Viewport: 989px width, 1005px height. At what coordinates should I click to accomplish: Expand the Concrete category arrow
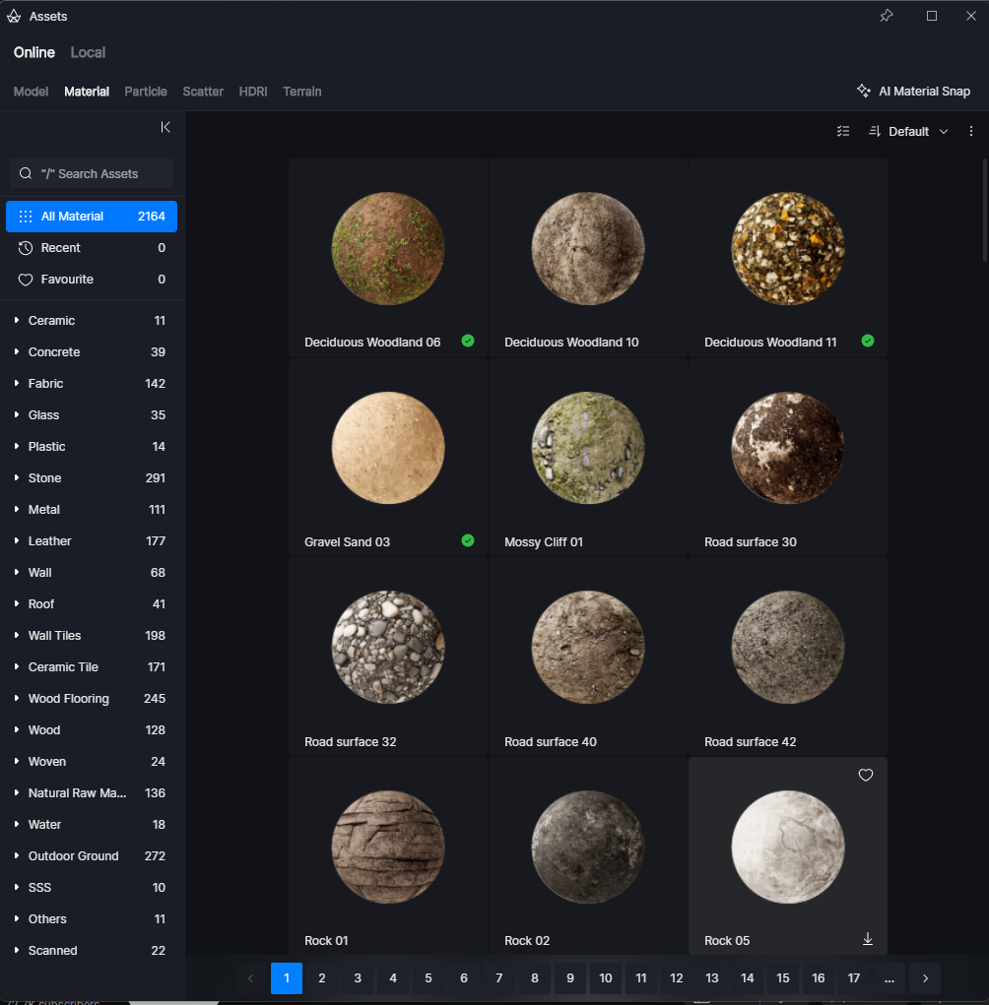point(17,351)
